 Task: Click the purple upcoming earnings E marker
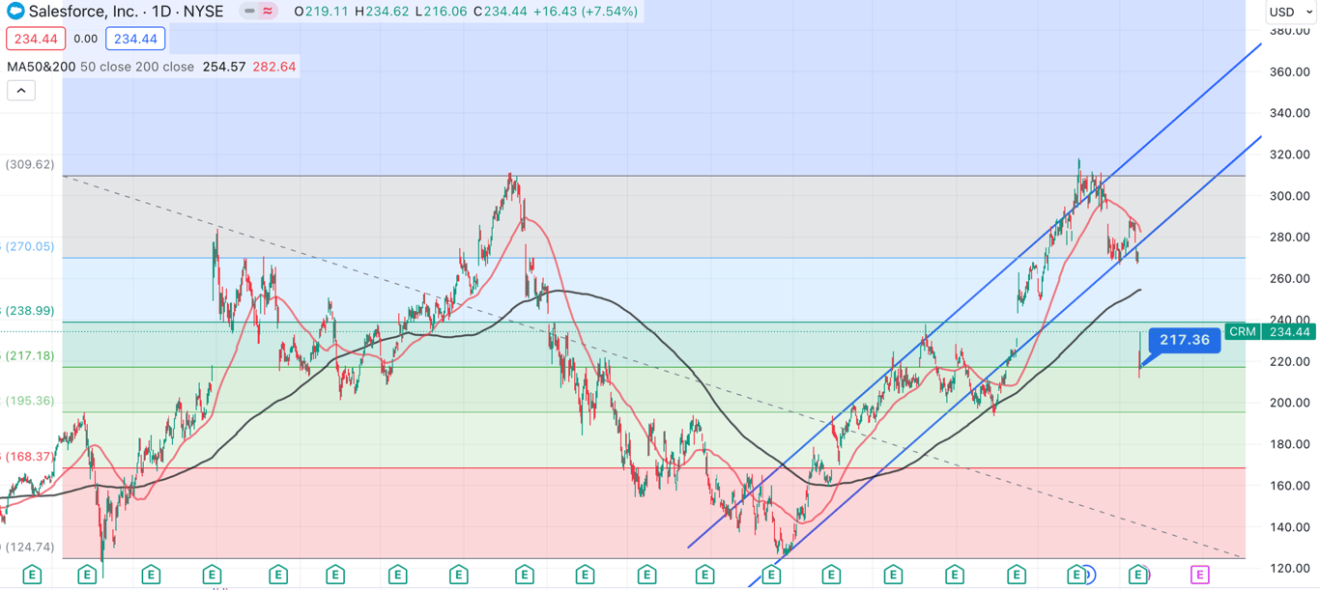(1199, 575)
